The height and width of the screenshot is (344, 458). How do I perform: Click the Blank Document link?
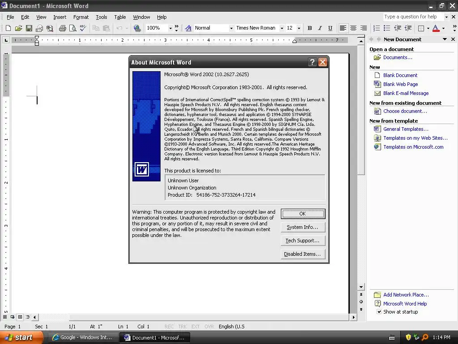pos(400,75)
